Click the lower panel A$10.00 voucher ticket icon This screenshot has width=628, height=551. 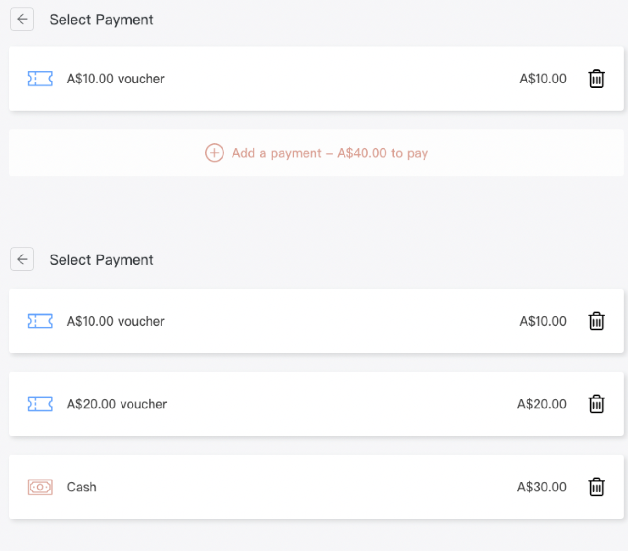click(x=40, y=321)
